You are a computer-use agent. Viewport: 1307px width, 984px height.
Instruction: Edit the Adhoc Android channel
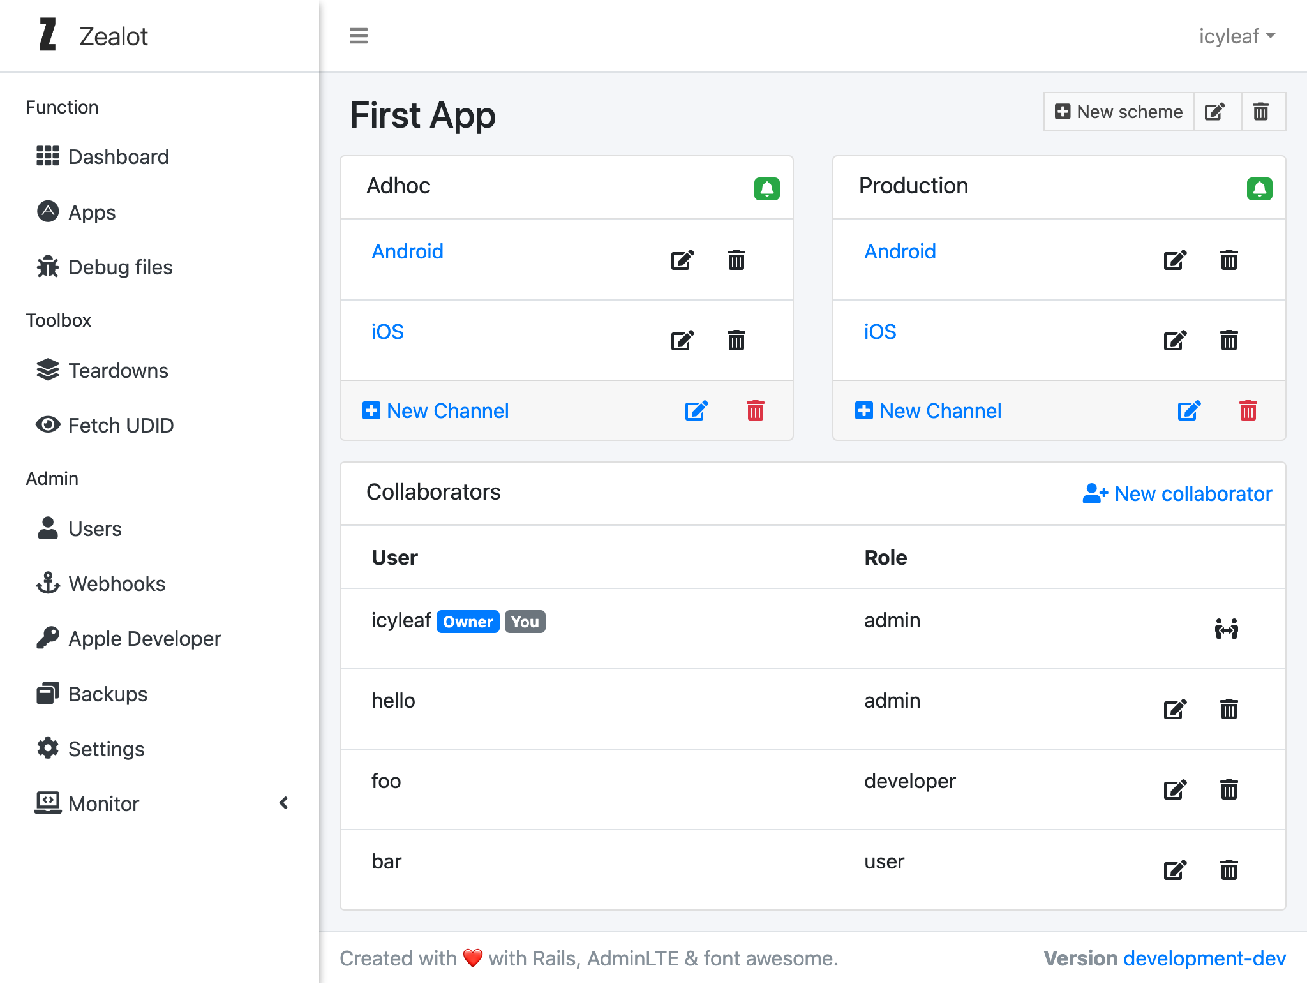pyautogui.click(x=682, y=260)
